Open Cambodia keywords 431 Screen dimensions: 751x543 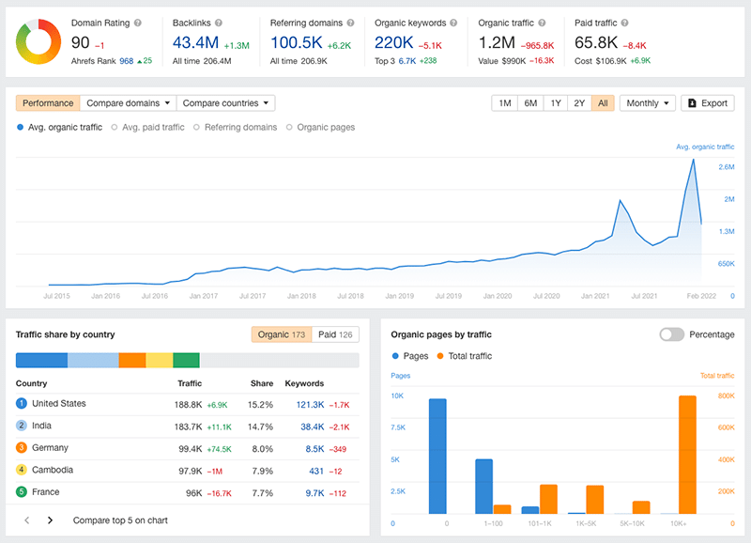(x=316, y=471)
